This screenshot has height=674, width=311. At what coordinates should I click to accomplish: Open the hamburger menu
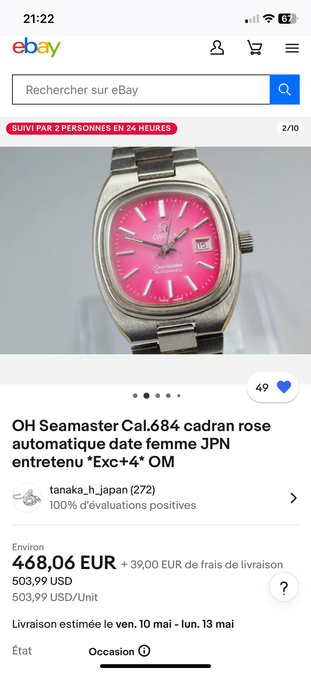[292, 48]
